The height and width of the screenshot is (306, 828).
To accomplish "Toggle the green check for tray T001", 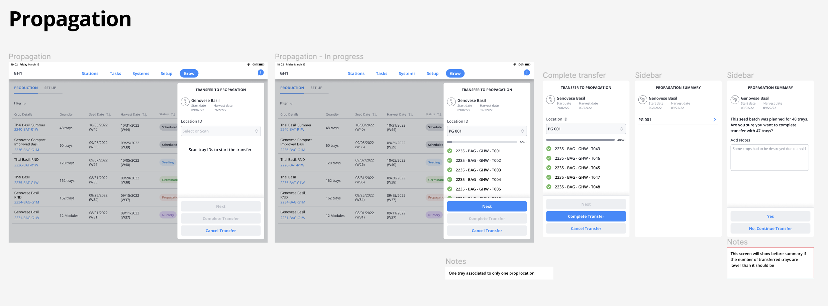I will 450,151.
